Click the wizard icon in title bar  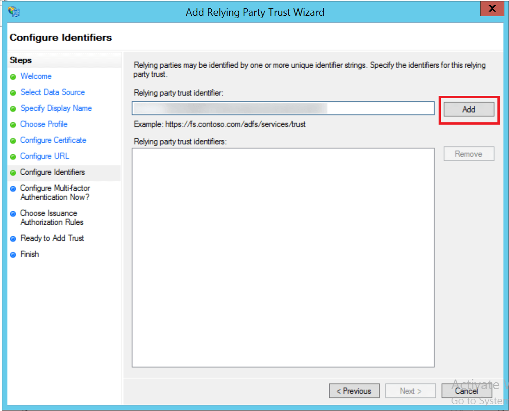[14, 12]
